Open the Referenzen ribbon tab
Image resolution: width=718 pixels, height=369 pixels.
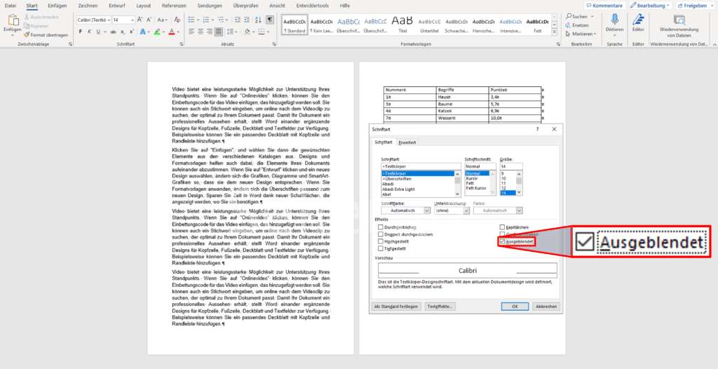(x=174, y=6)
